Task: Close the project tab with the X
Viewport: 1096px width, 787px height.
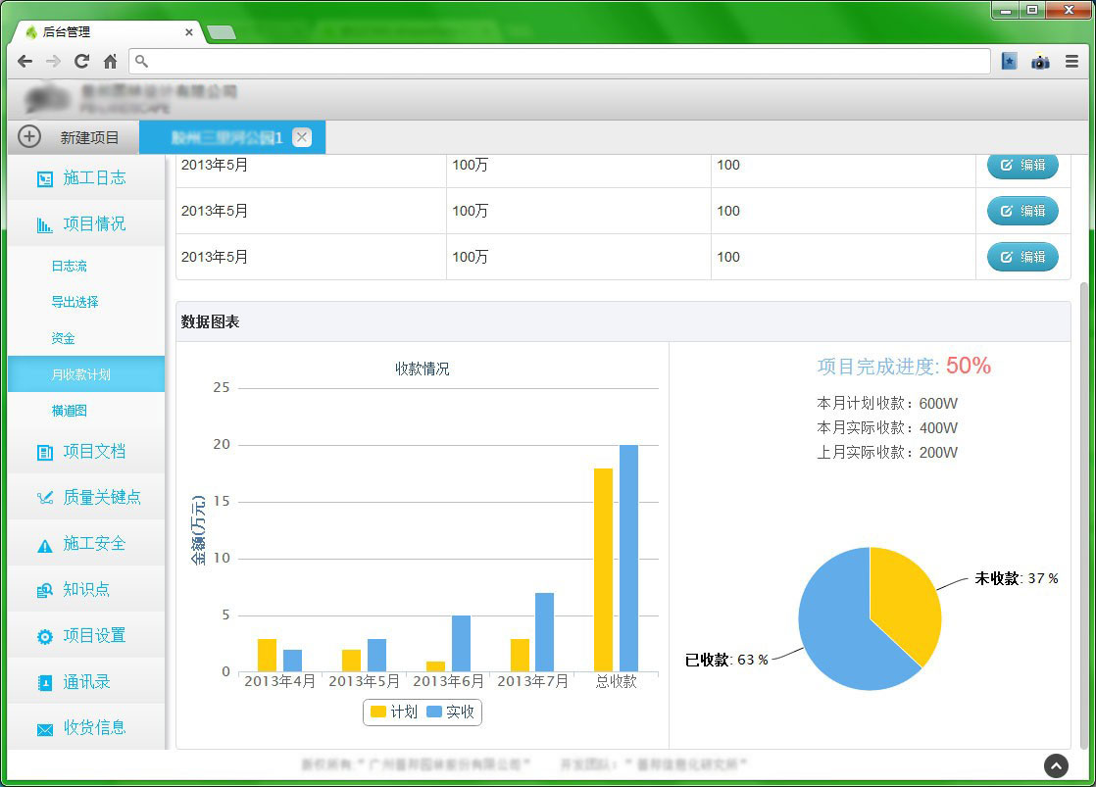Action: pyautogui.click(x=302, y=137)
